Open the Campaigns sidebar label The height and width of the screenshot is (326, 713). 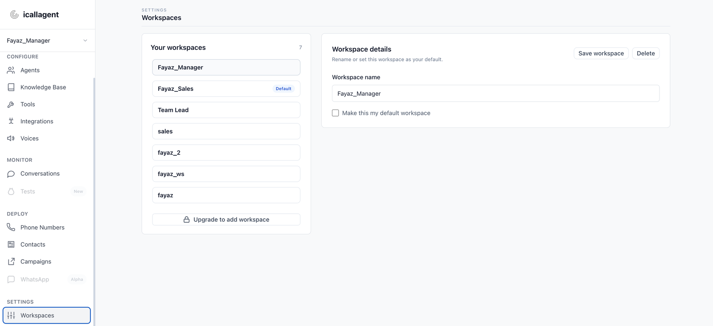click(x=36, y=261)
